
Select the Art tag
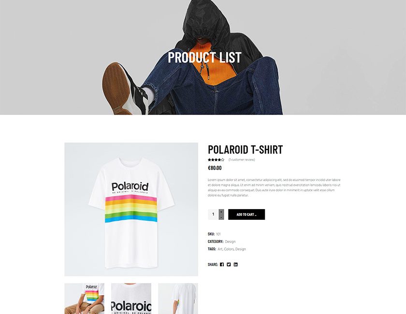[x=220, y=249]
